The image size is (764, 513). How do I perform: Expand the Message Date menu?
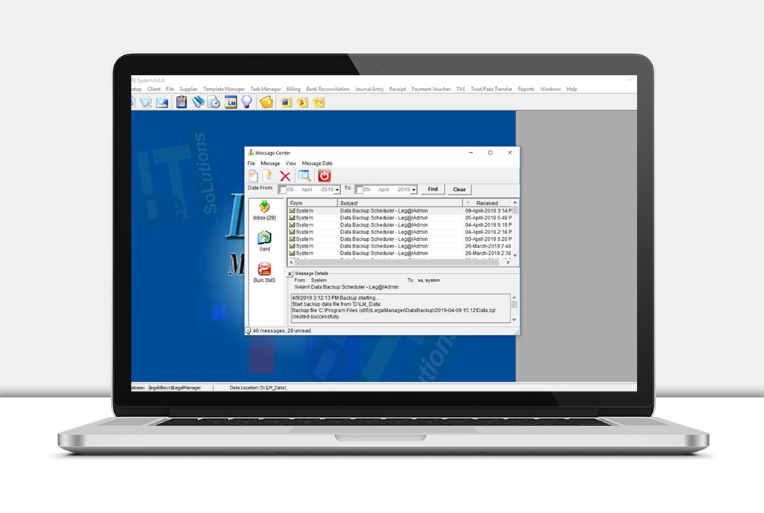(x=317, y=163)
